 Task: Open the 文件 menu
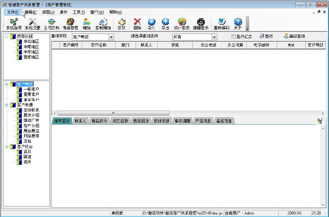pyautogui.click(x=13, y=12)
